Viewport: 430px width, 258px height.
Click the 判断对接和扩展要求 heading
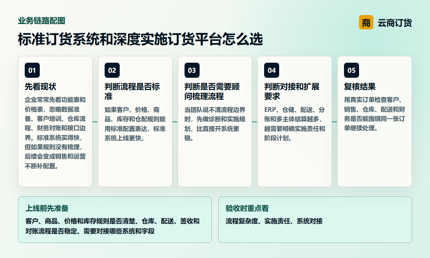click(x=292, y=92)
